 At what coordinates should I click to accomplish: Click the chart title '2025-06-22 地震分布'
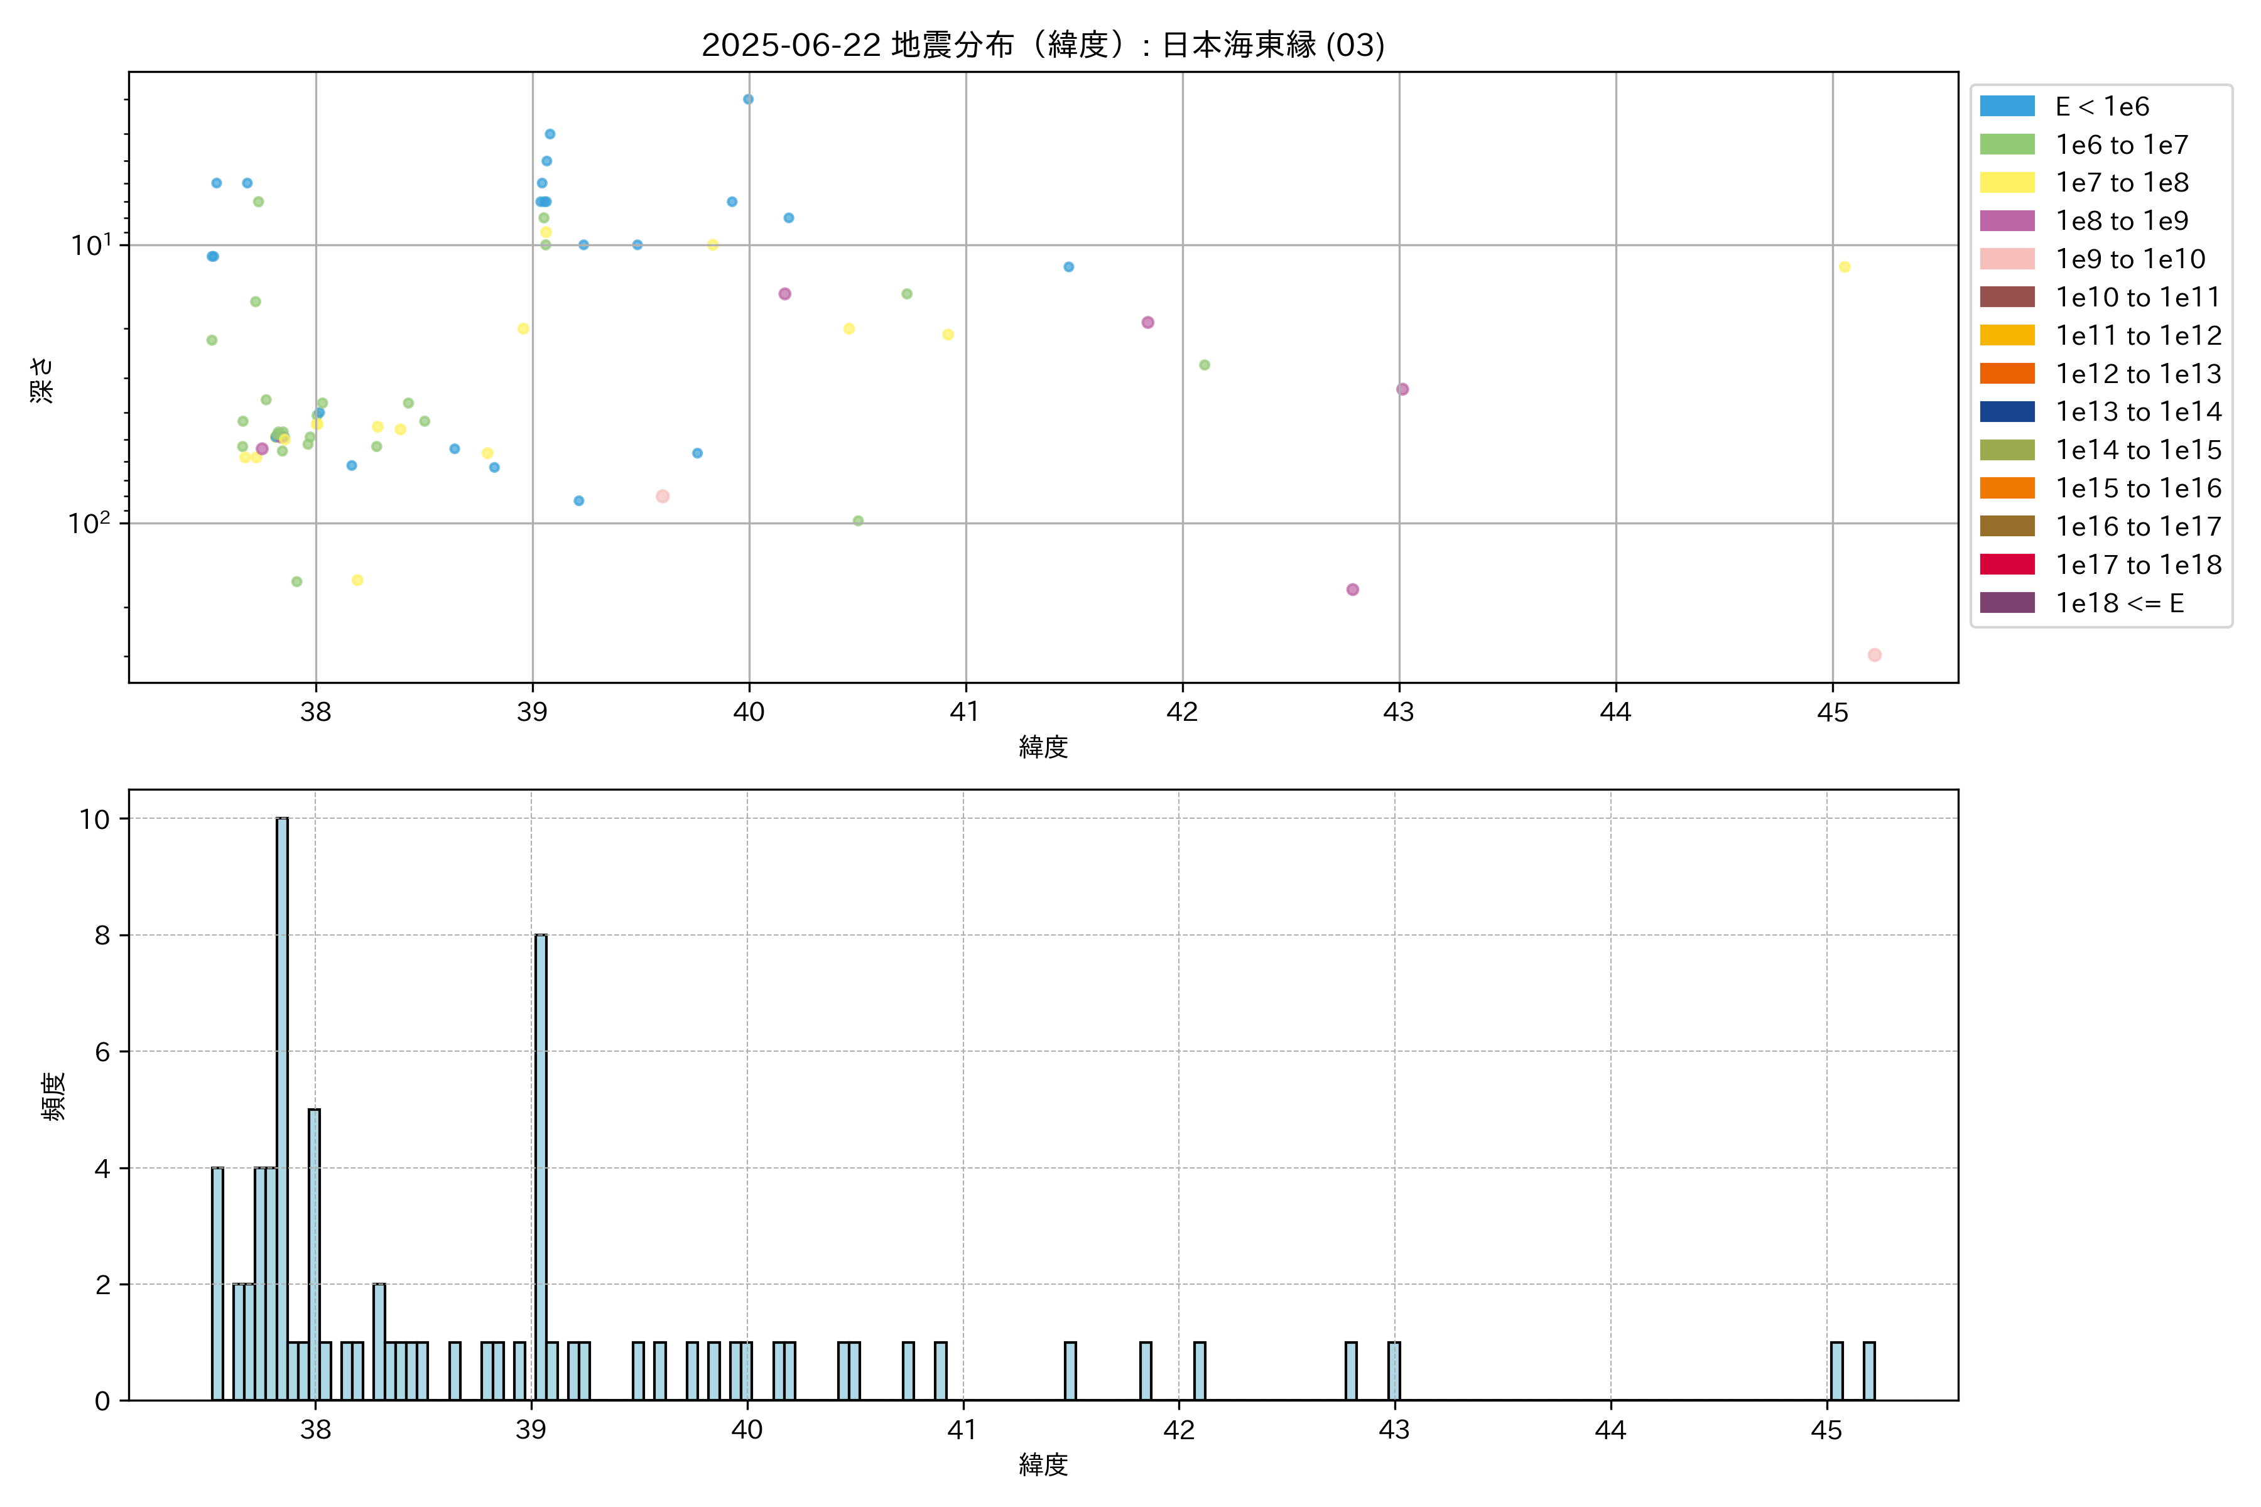1042,45
